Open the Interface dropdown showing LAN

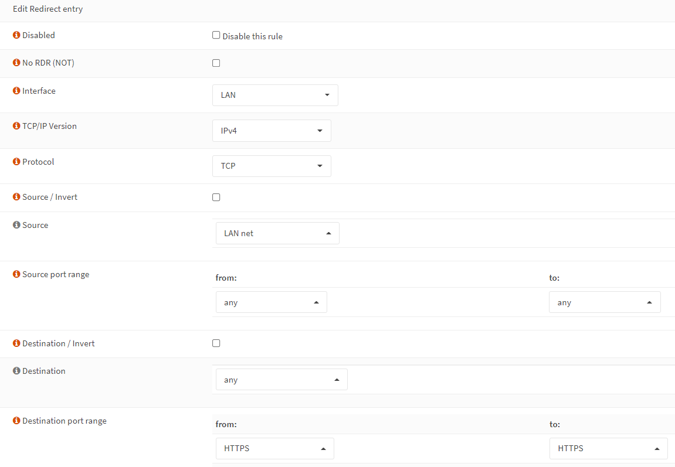pos(275,95)
